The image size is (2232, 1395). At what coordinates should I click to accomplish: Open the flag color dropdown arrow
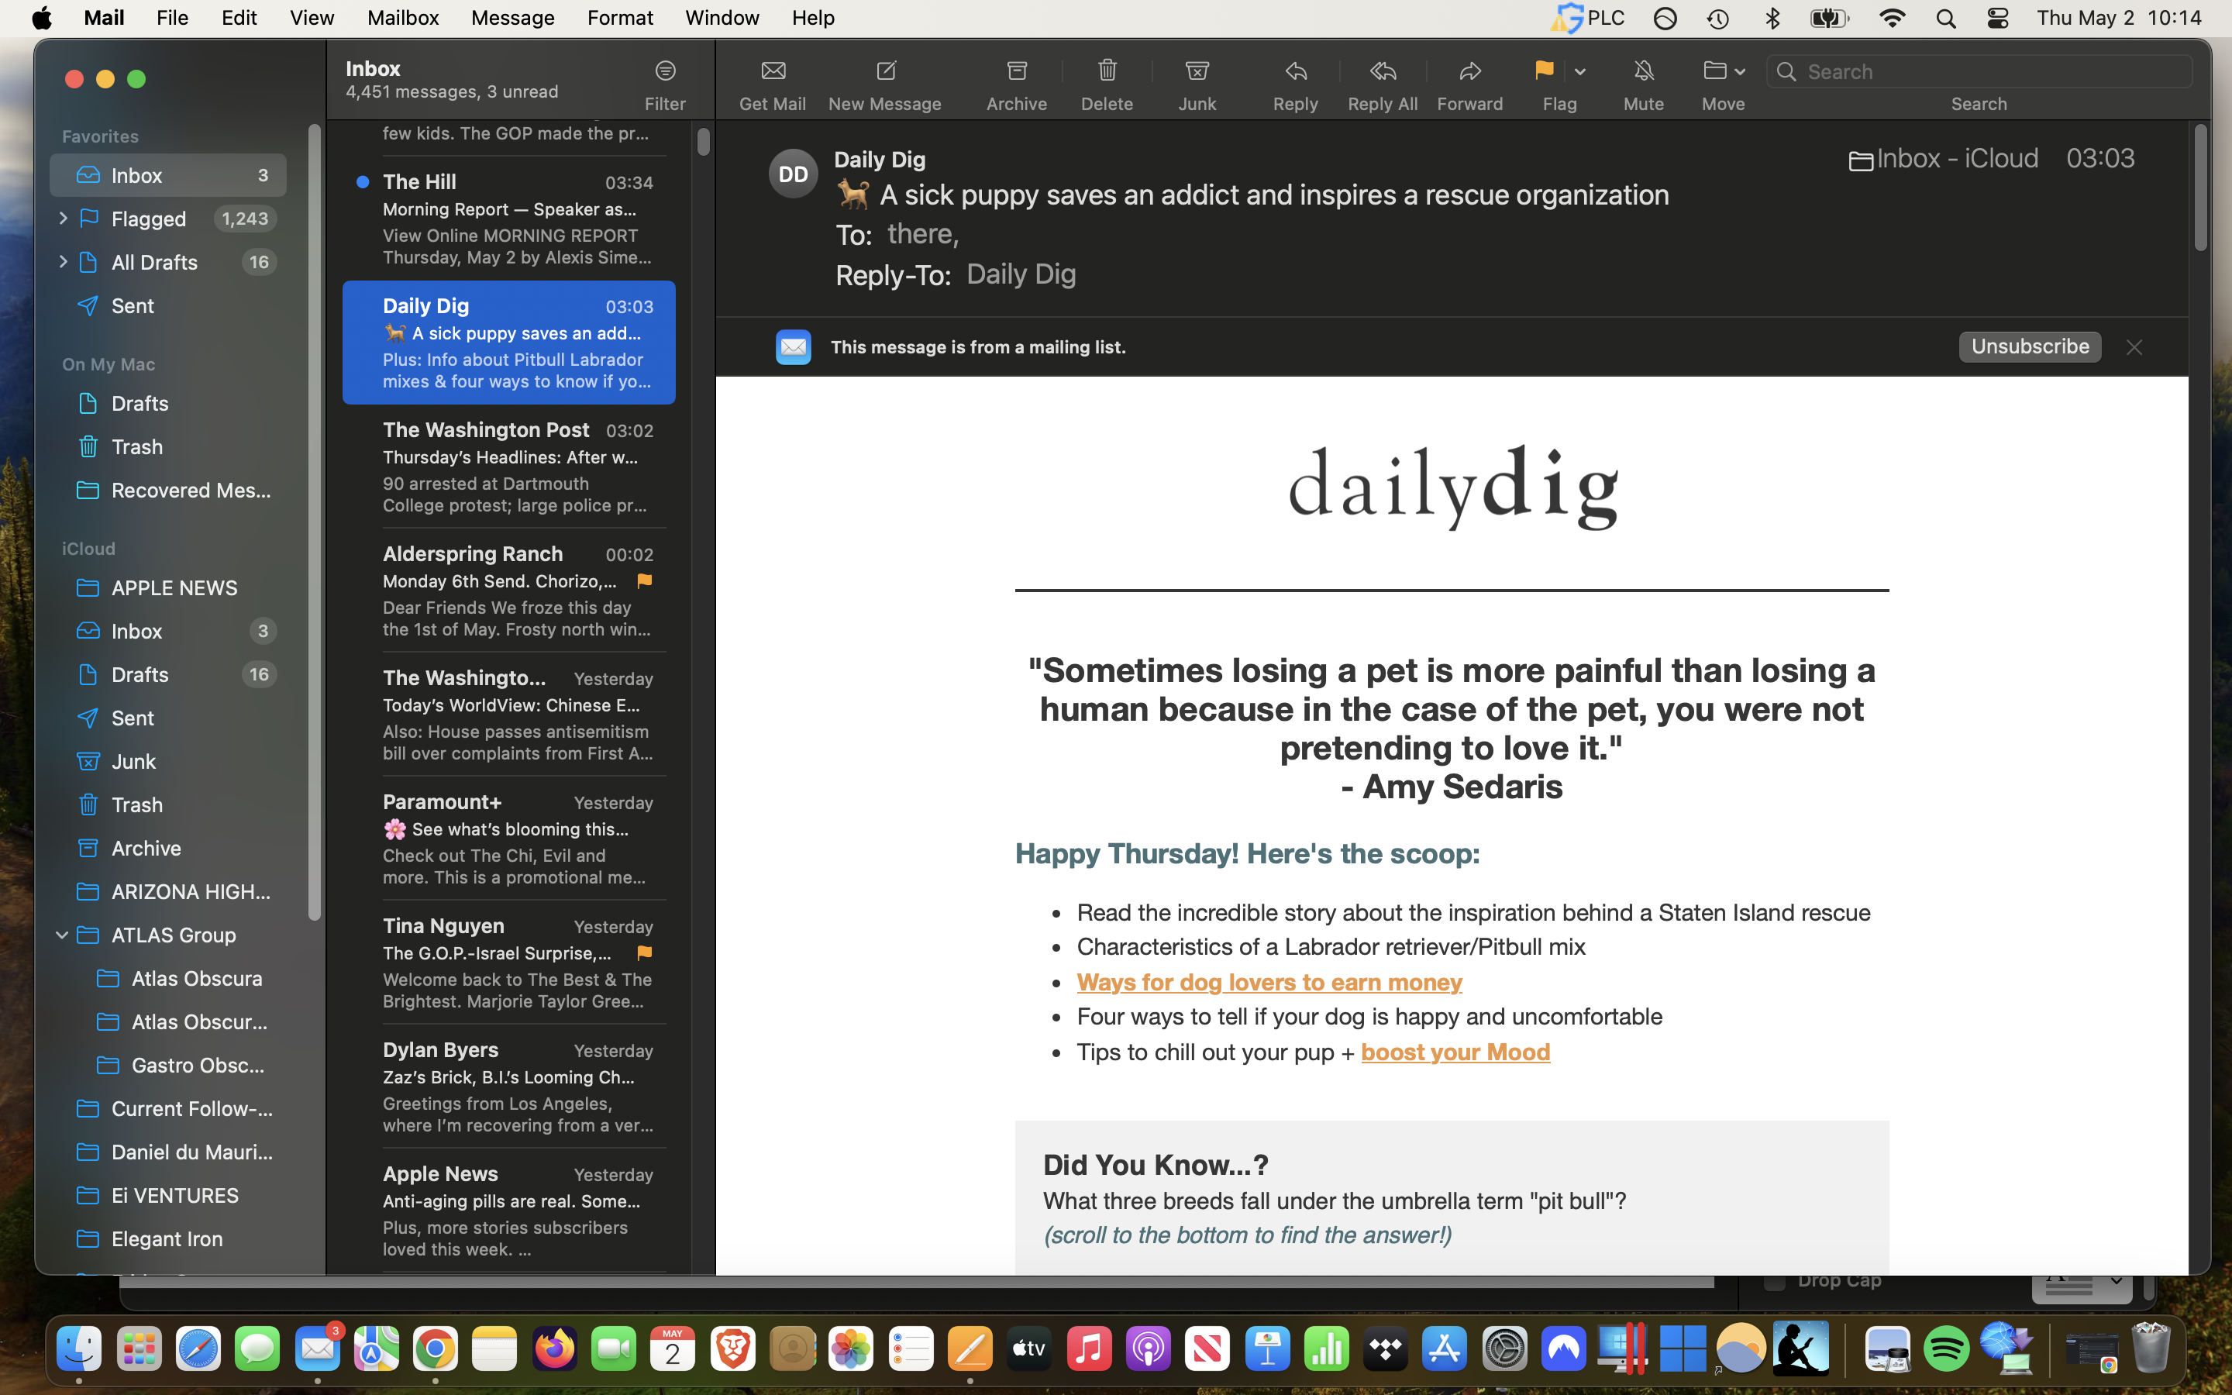1580,72
